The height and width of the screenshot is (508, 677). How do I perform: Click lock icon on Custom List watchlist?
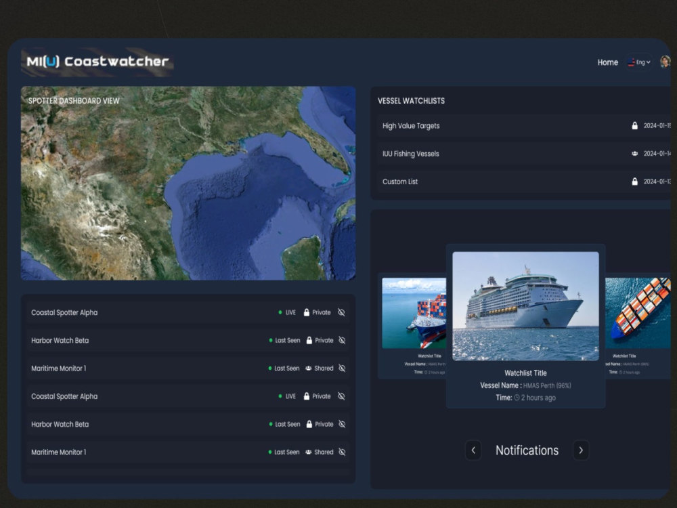(635, 182)
